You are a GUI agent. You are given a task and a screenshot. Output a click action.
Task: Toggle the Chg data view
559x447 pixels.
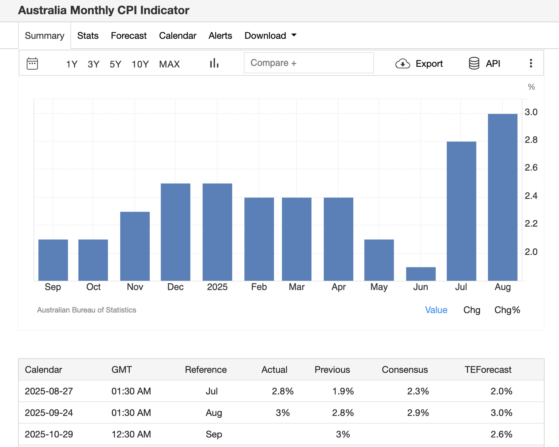(x=472, y=310)
